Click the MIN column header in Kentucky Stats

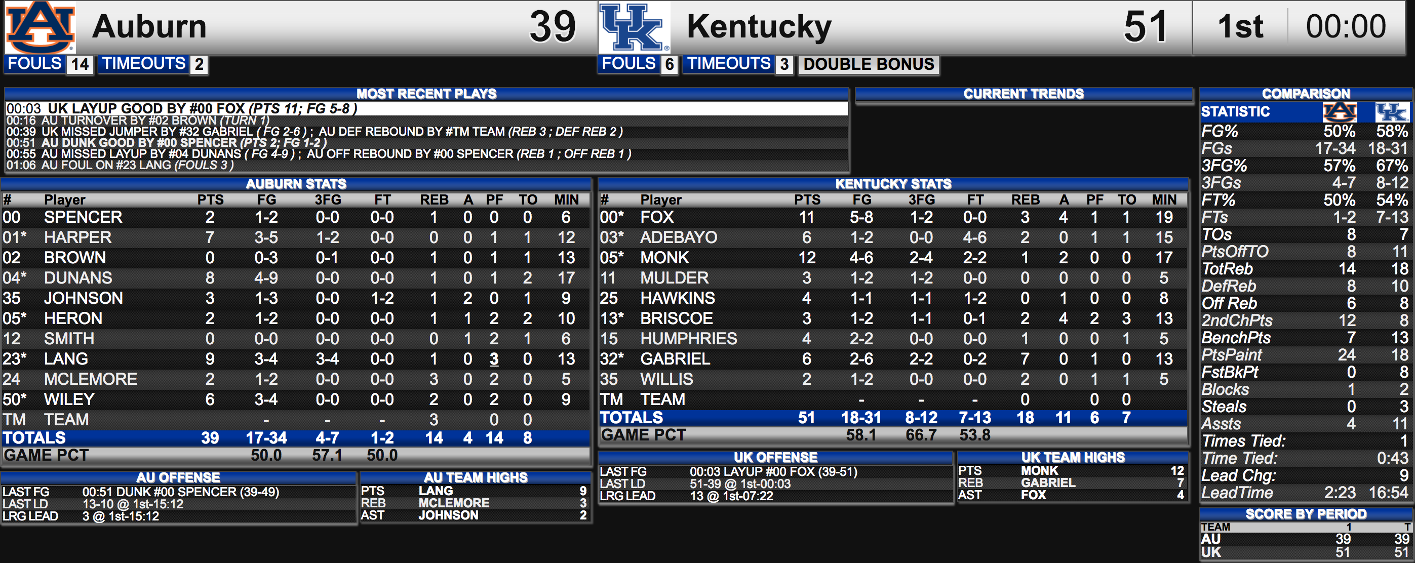(1164, 199)
